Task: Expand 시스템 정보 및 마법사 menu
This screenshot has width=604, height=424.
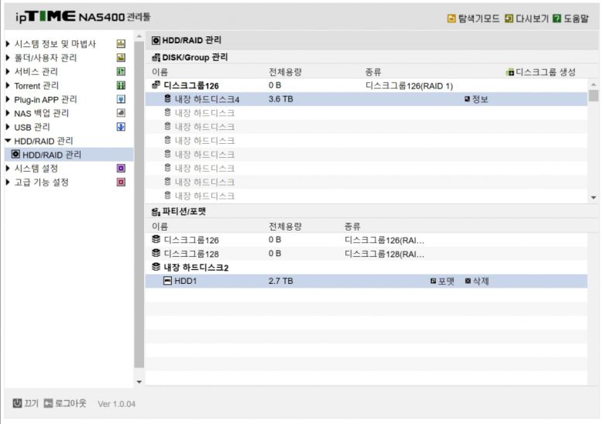Action: (x=7, y=44)
